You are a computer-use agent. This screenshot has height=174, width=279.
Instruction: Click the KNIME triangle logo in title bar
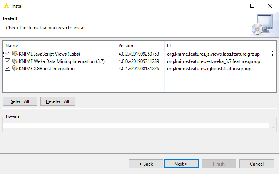pos(7,6)
